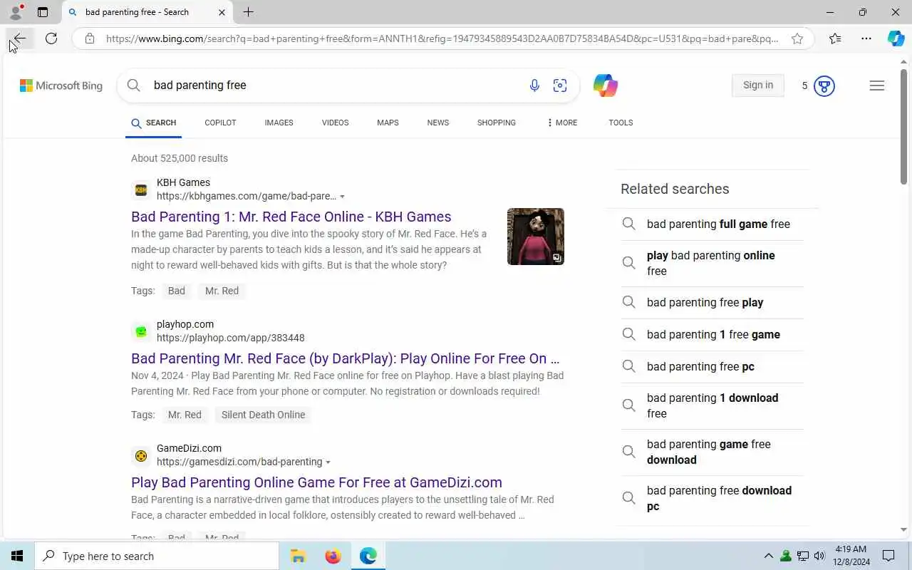
Task: Select related search bad parenting 1 free game
Action: pyautogui.click(x=713, y=334)
